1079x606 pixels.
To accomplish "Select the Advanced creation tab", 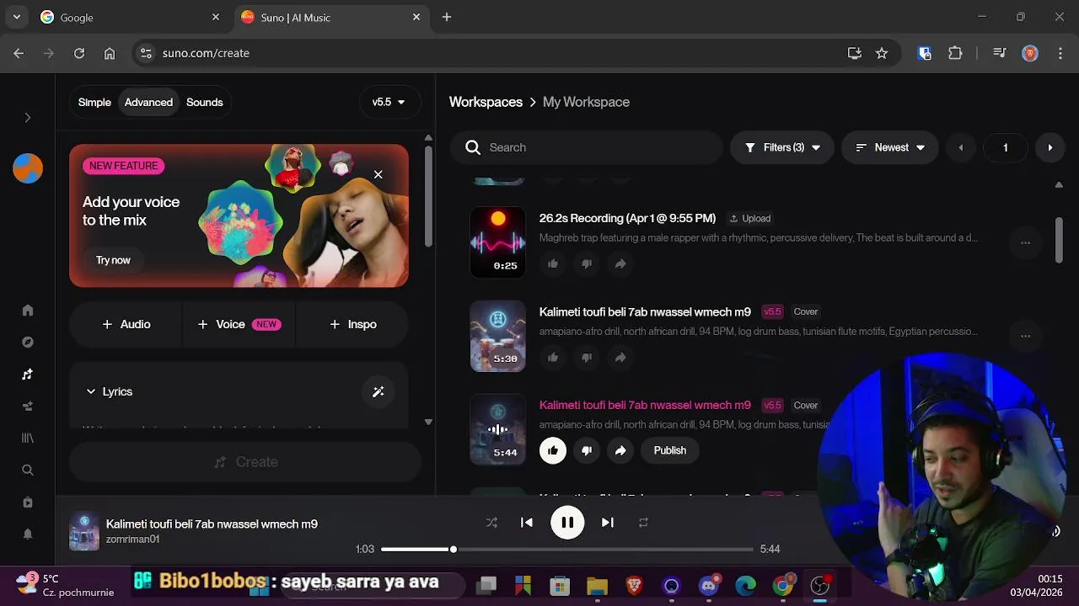I will (x=148, y=102).
